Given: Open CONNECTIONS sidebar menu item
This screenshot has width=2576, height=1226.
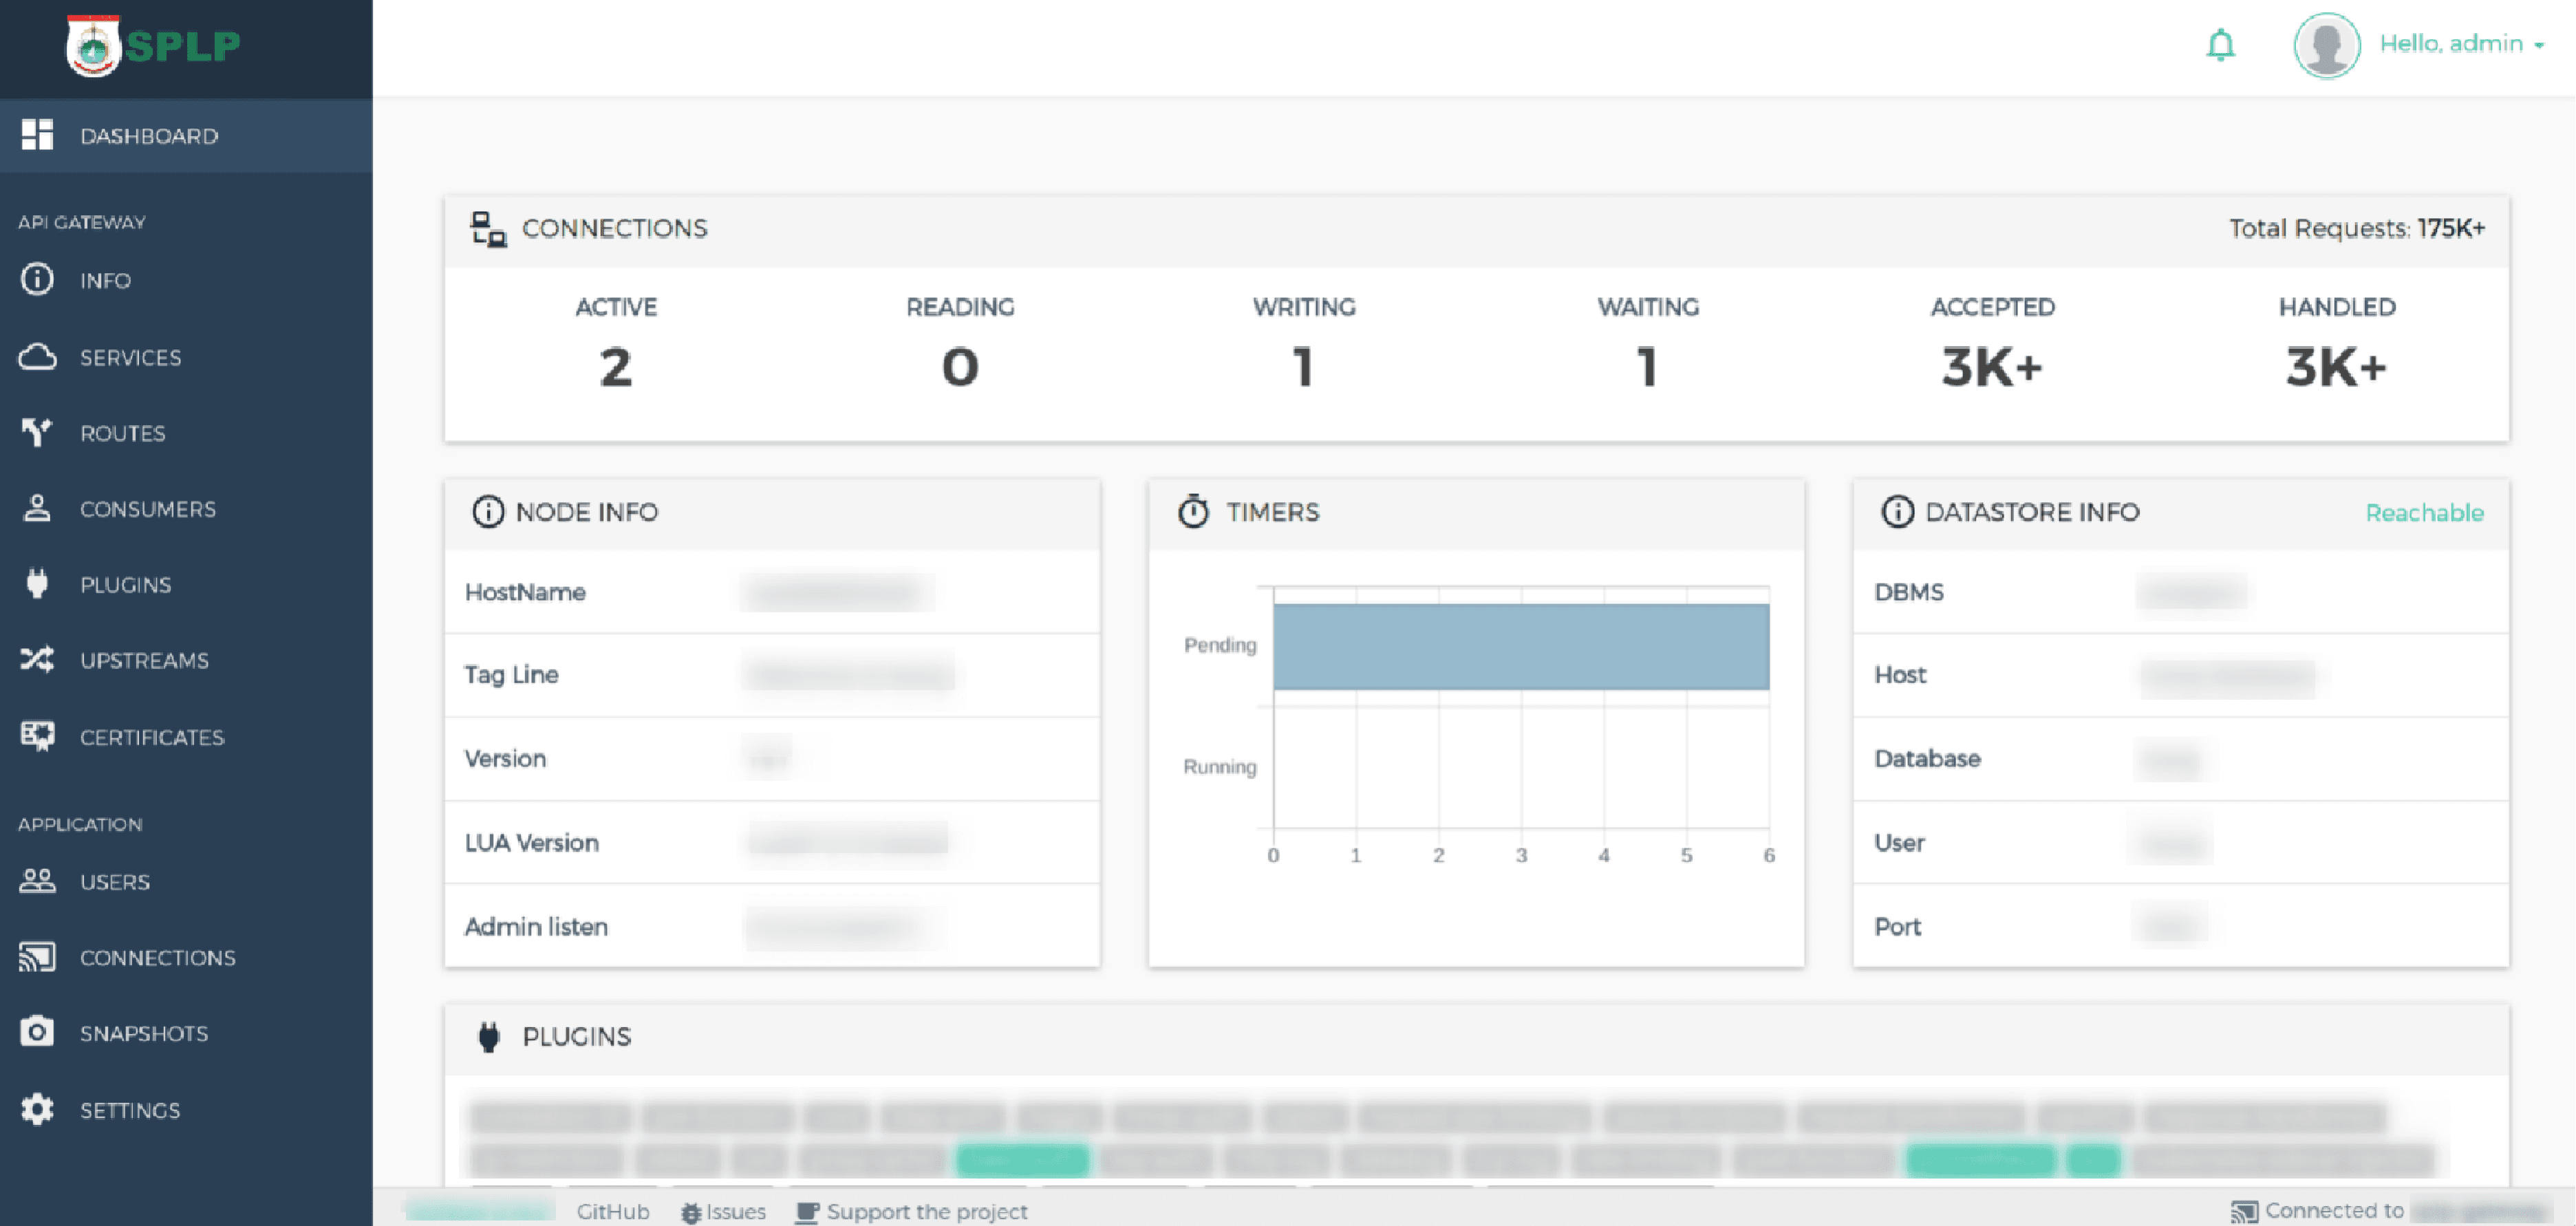Looking at the screenshot, I should click(186, 957).
